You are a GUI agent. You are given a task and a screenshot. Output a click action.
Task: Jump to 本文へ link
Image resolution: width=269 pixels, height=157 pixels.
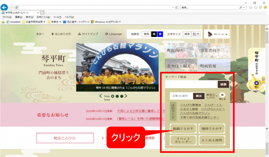coord(40,34)
